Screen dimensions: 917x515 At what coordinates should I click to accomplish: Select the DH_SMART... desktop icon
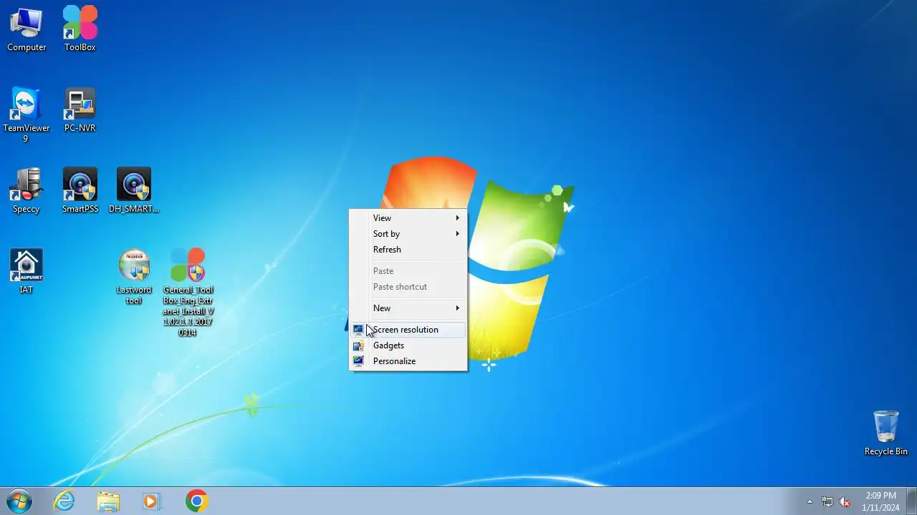134,191
